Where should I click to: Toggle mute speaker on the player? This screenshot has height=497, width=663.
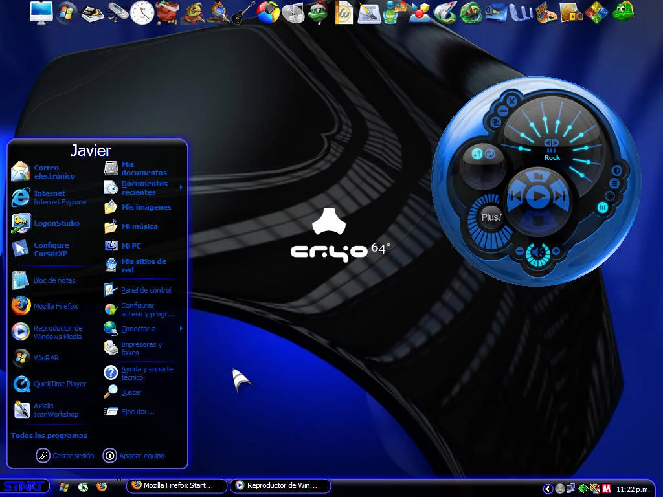point(537,251)
